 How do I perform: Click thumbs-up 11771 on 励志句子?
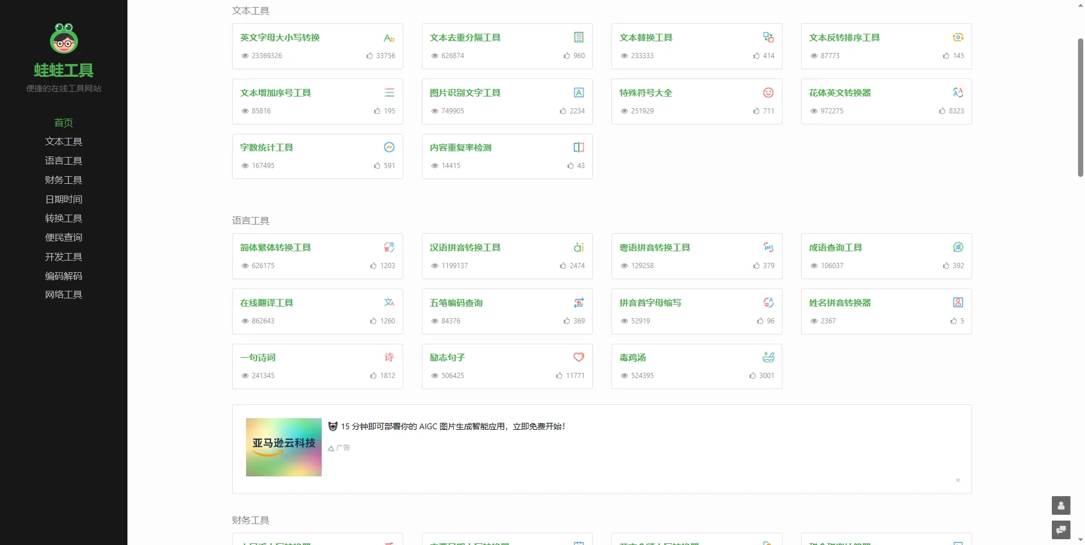tap(570, 376)
